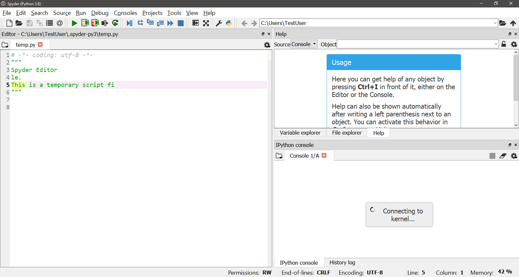Open the Run menu

pos(81,13)
